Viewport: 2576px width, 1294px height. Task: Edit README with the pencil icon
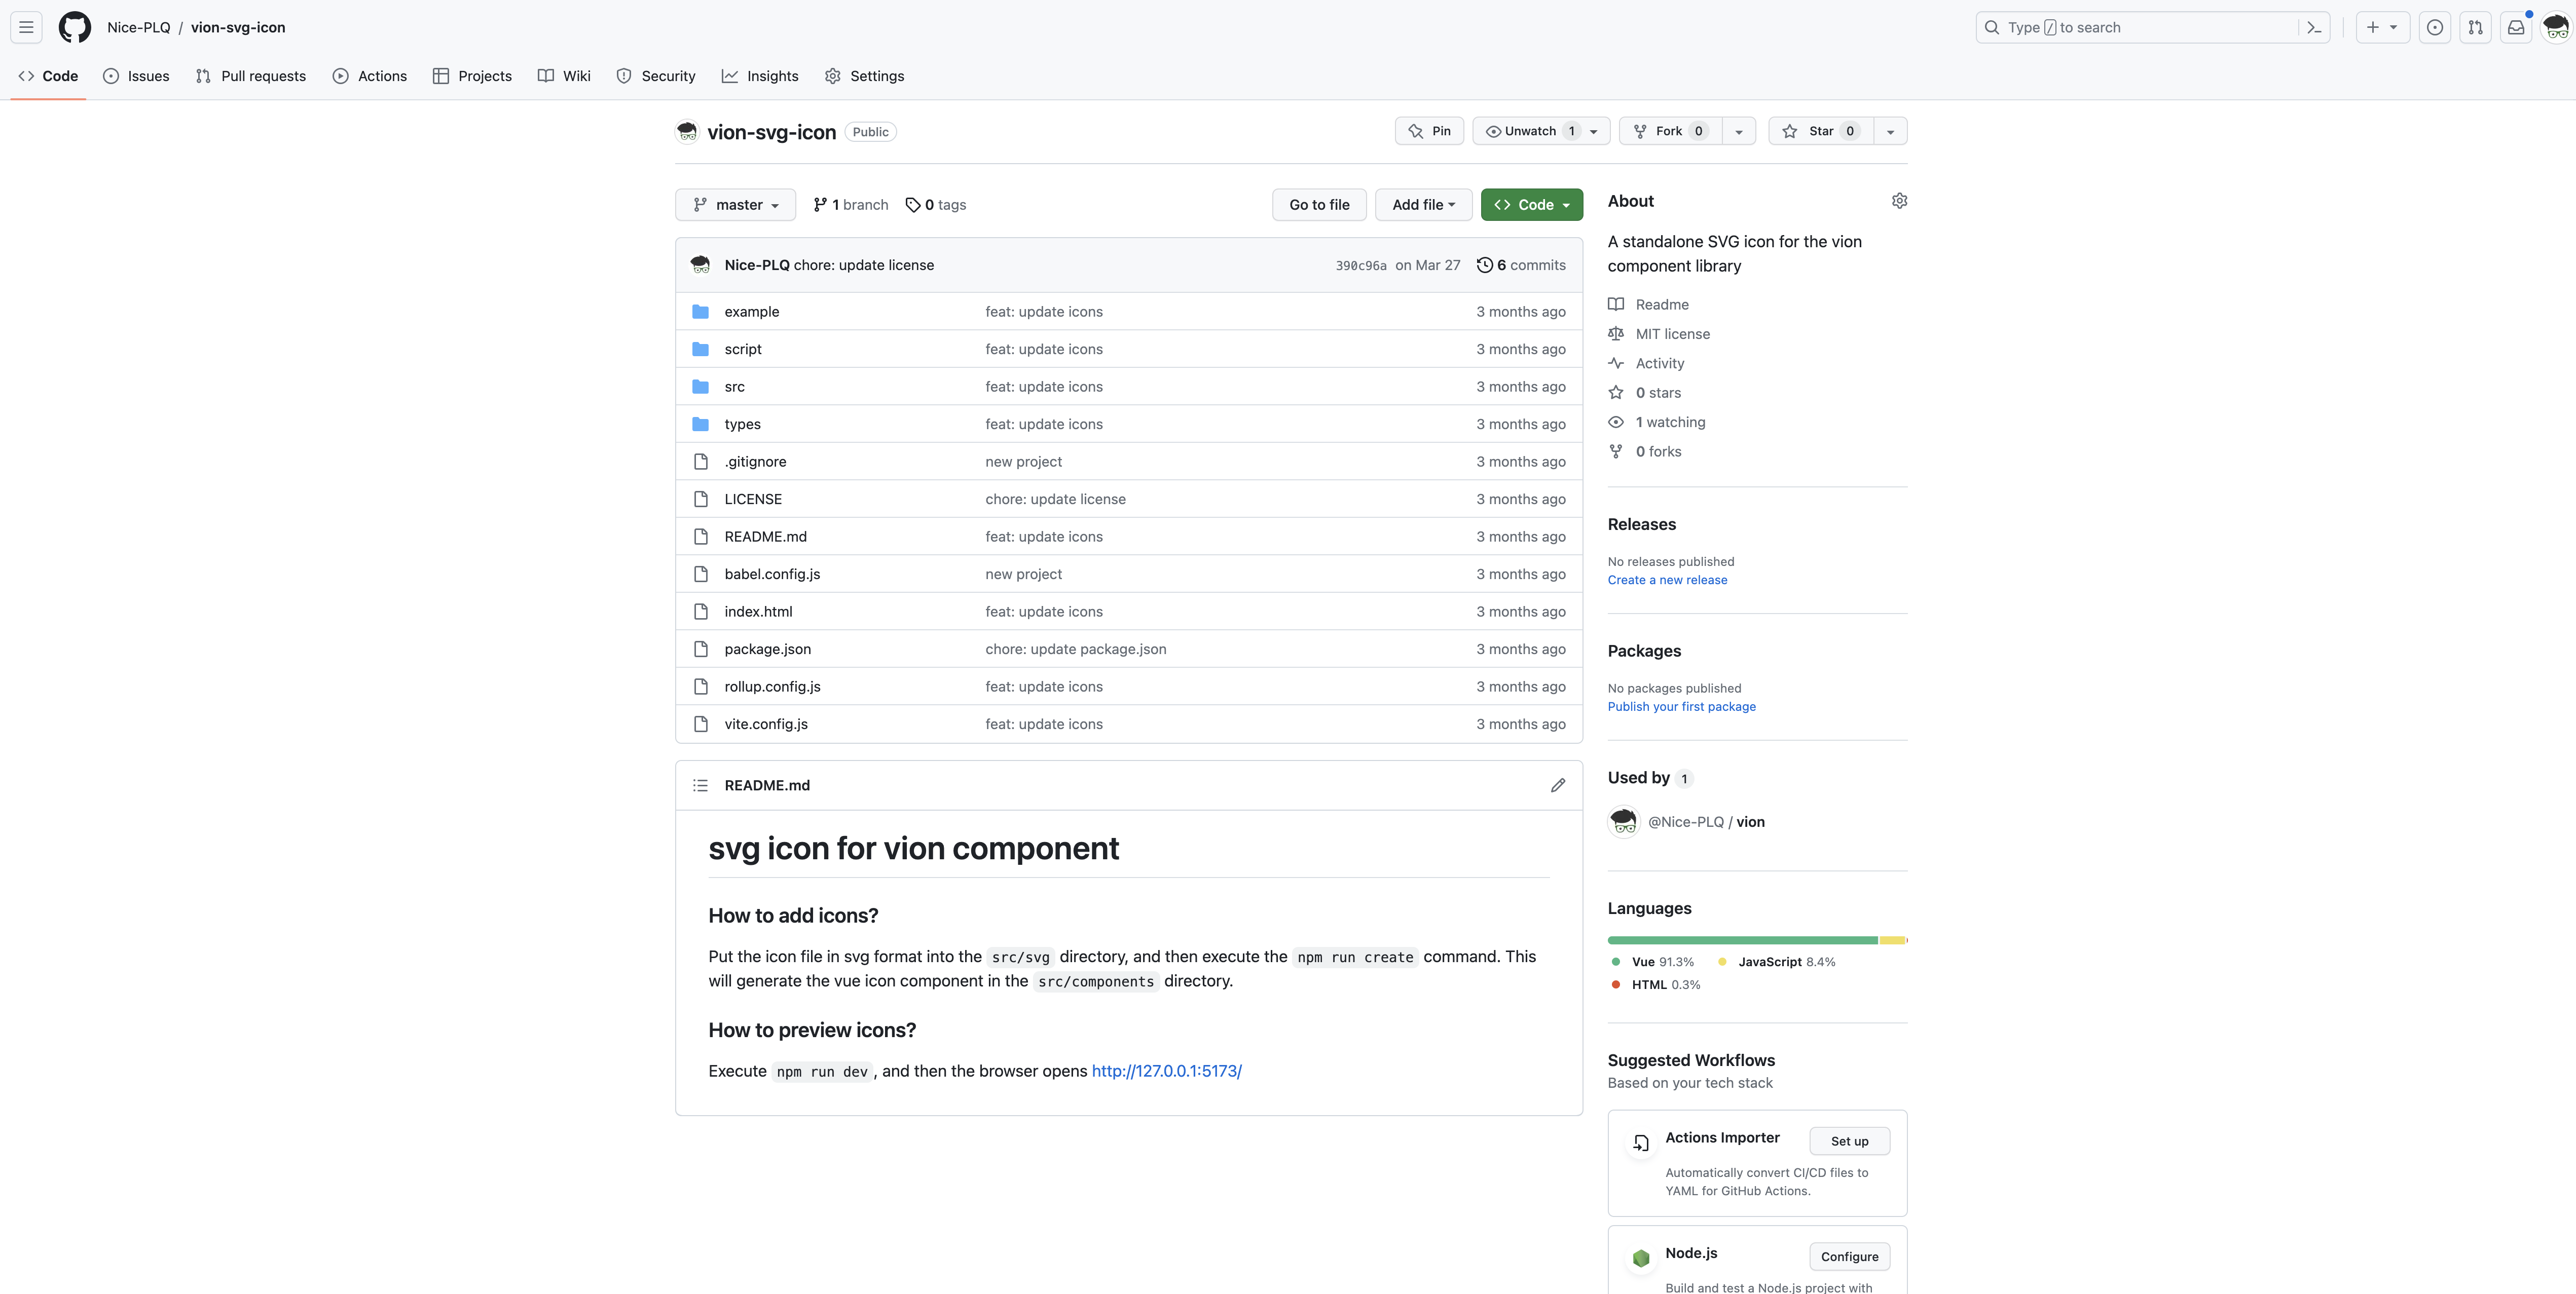click(x=1558, y=785)
